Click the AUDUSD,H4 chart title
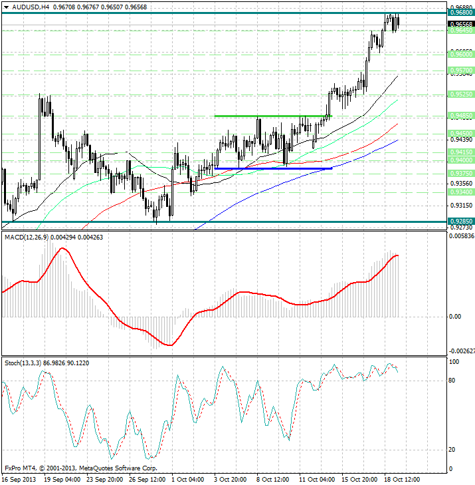The height and width of the screenshot is (485, 475). point(30,7)
